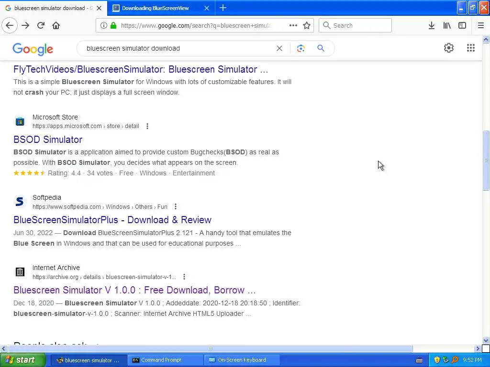Image resolution: width=490 pixels, height=367 pixels.
Task: Open page actions three-dot menu in address bar
Action: [293, 26]
